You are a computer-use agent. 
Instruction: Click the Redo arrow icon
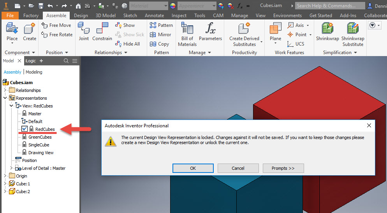(x=64, y=6)
